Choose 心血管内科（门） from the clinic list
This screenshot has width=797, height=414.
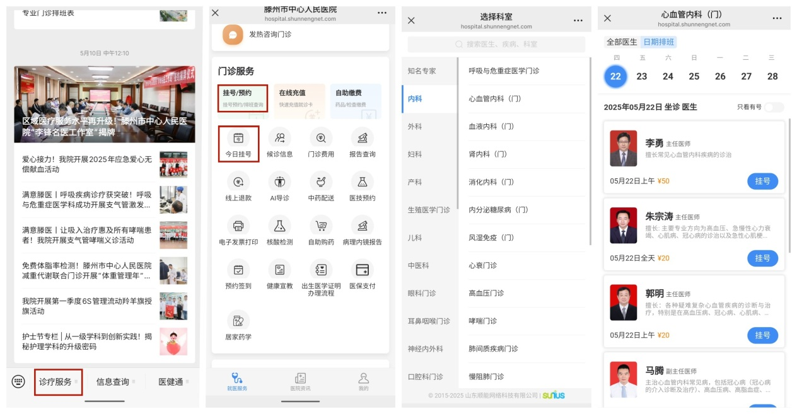click(x=495, y=99)
